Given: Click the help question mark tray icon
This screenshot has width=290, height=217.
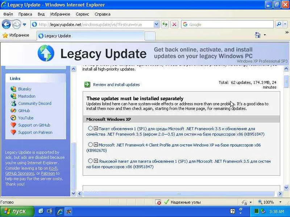Looking at the screenshot, I should point(232,211).
